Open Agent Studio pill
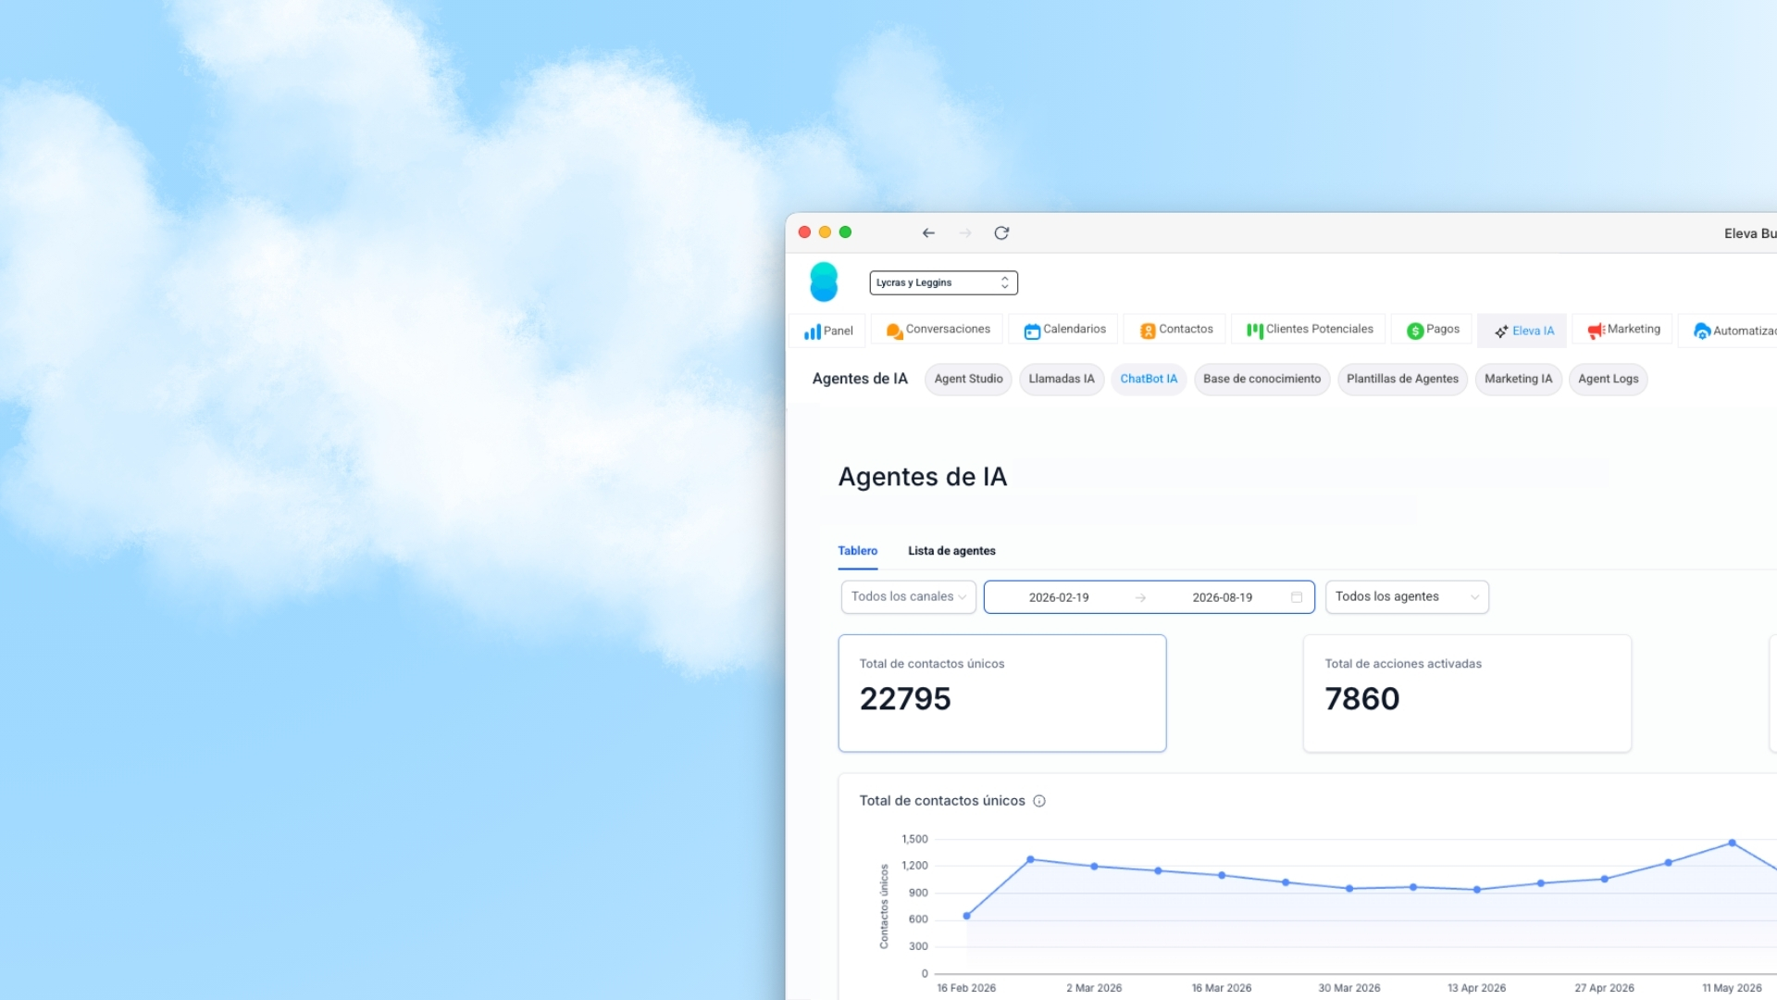Viewport: 1777px width, 1000px height. pos(968,380)
